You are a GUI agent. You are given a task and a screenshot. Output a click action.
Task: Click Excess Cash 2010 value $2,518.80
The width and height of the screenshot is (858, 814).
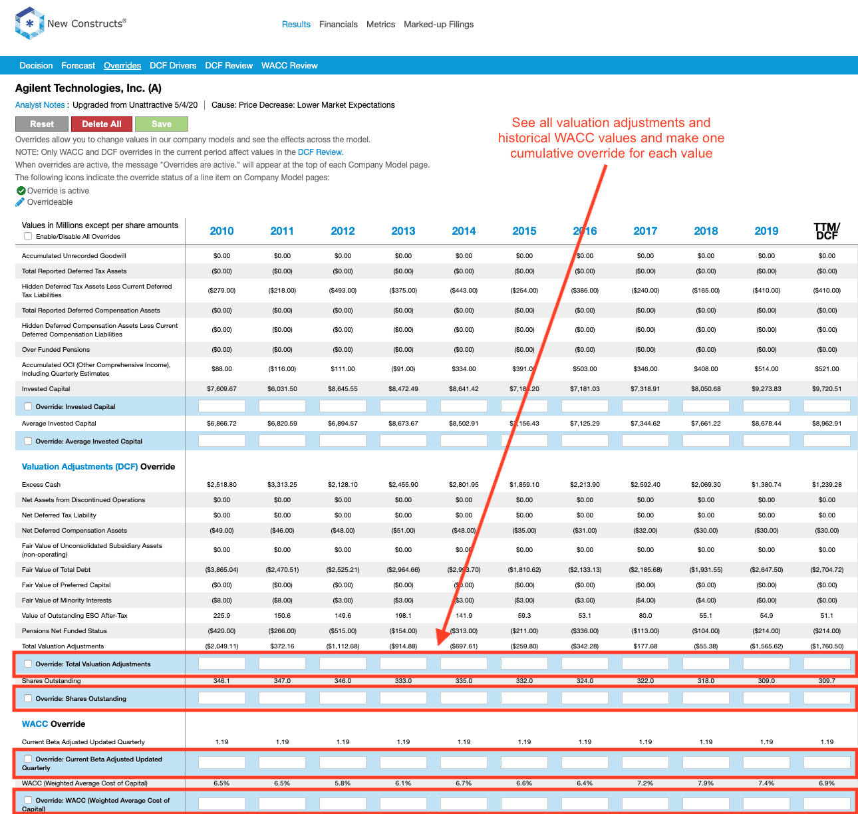point(221,485)
